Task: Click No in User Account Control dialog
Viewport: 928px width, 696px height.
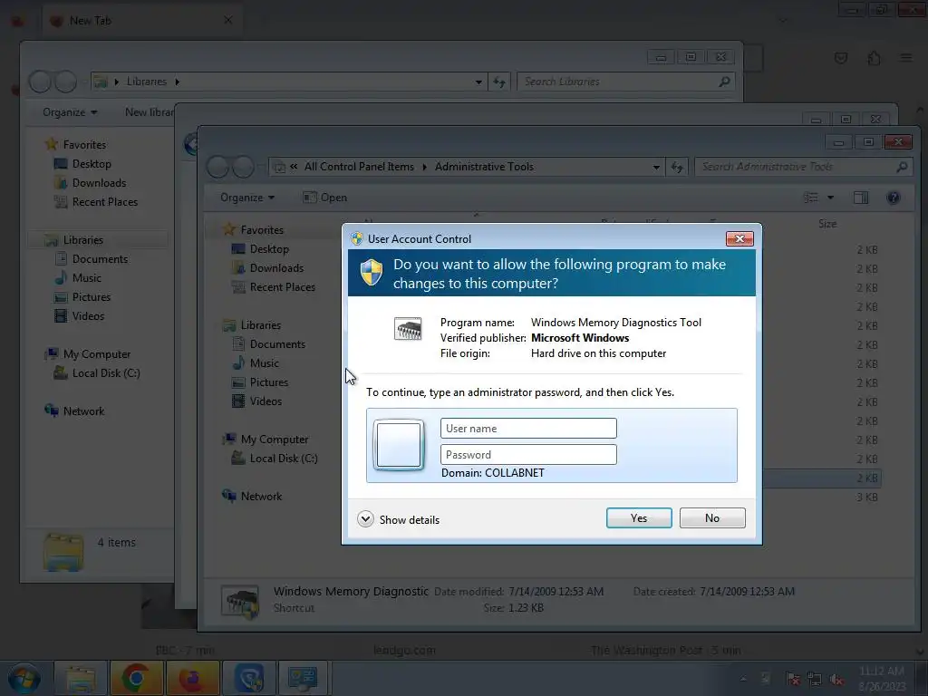Action: pos(712,517)
